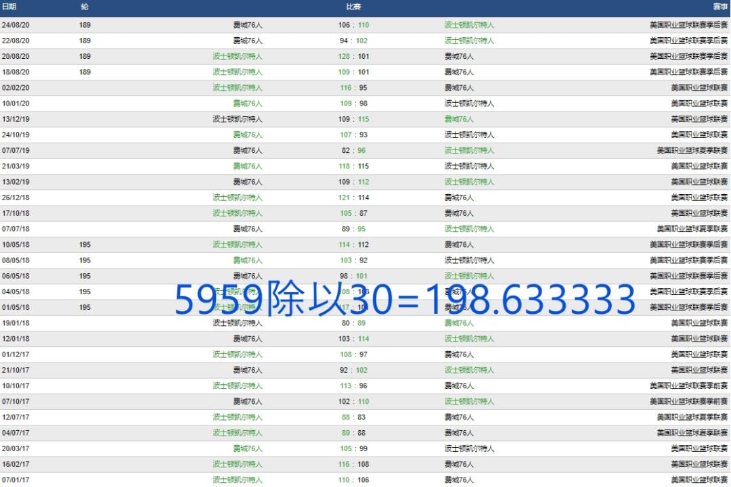Open the 105 : 87 score
The height and width of the screenshot is (487, 731).
click(x=353, y=214)
